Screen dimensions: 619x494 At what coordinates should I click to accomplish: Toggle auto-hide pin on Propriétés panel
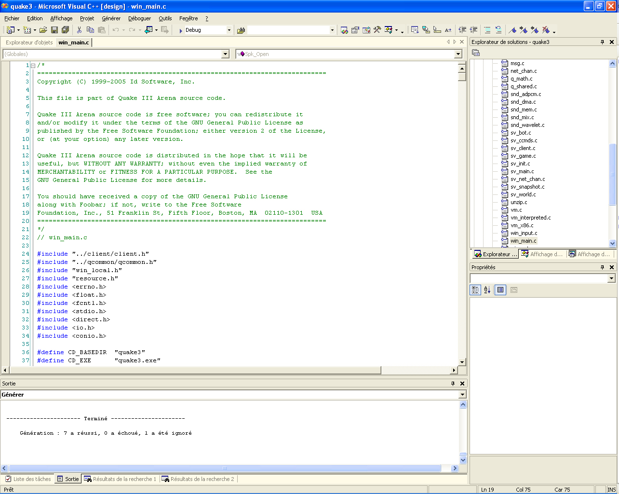point(602,267)
